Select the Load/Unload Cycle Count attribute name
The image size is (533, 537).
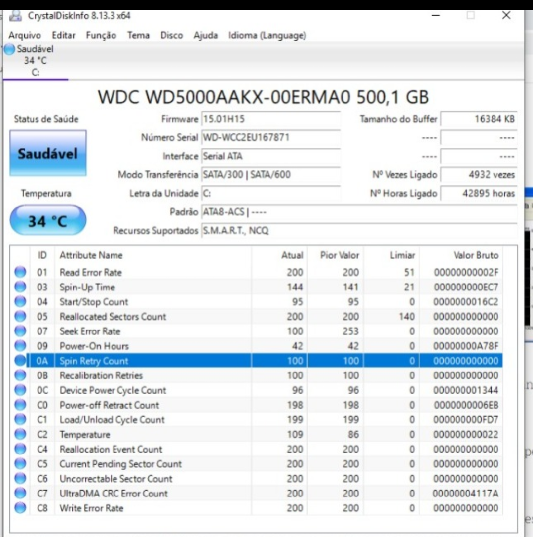(x=112, y=419)
